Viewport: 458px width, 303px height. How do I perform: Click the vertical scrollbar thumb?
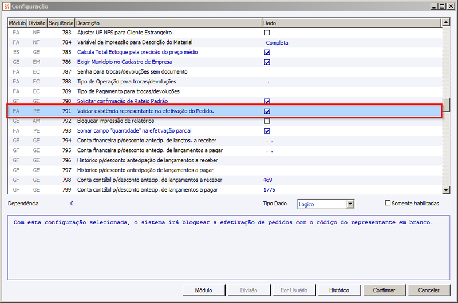click(446, 105)
